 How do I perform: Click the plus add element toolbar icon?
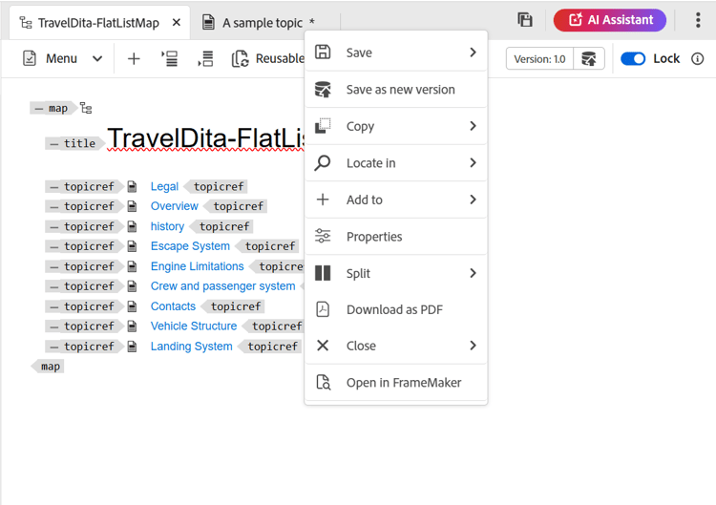[134, 59]
